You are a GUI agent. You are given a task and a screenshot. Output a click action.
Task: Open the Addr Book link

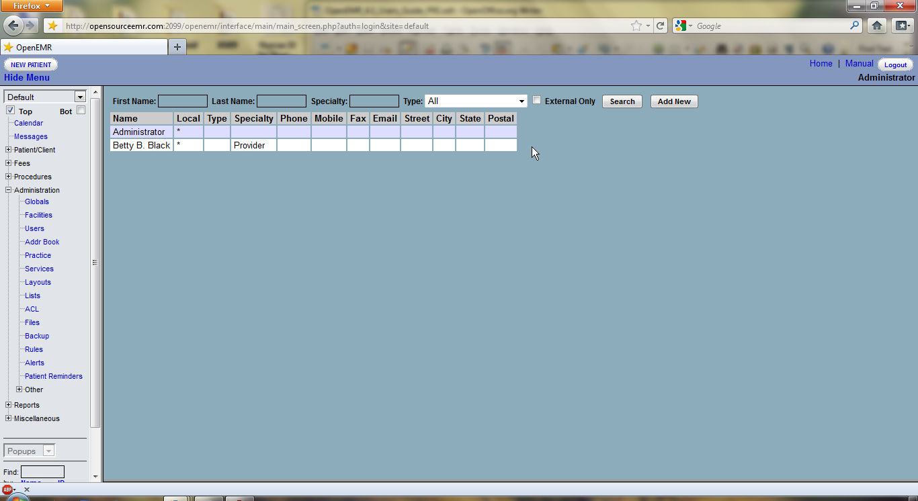pyautogui.click(x=42, y=242)
